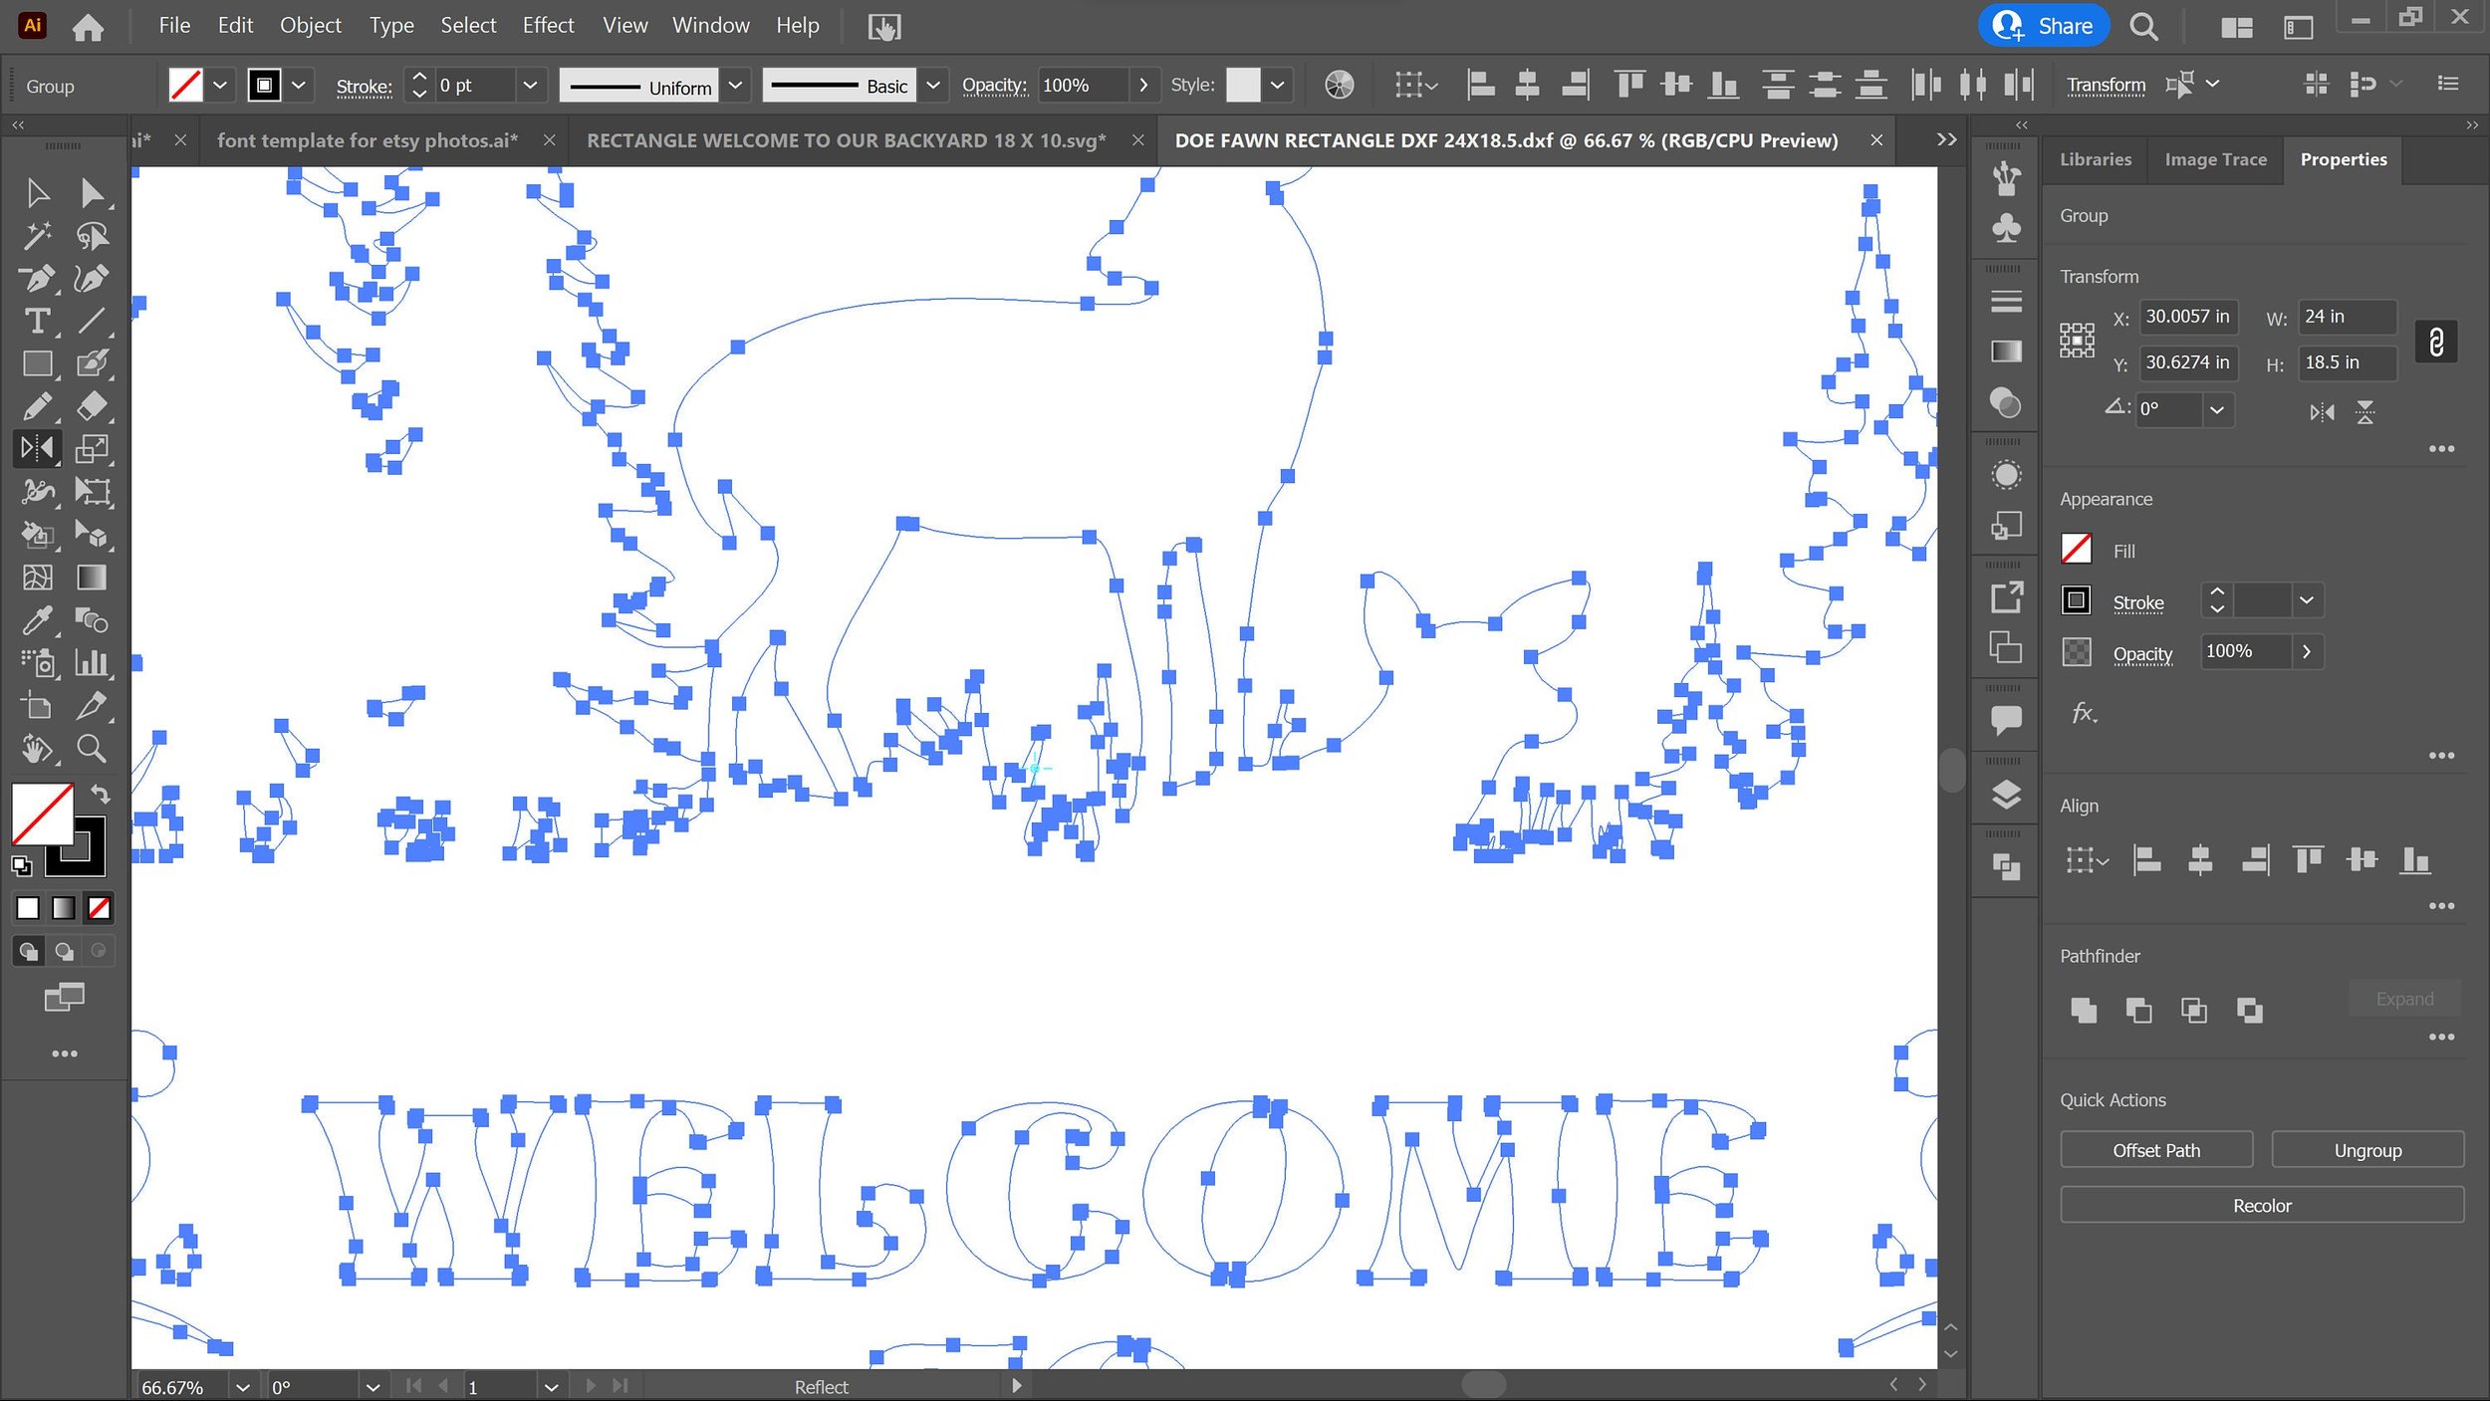Click the X position field 30.0057 in
2490x1401 pixels.
2188,317
